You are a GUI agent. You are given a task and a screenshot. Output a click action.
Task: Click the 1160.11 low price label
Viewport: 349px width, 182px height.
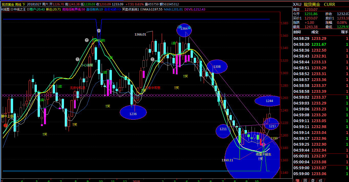[227, 160]
